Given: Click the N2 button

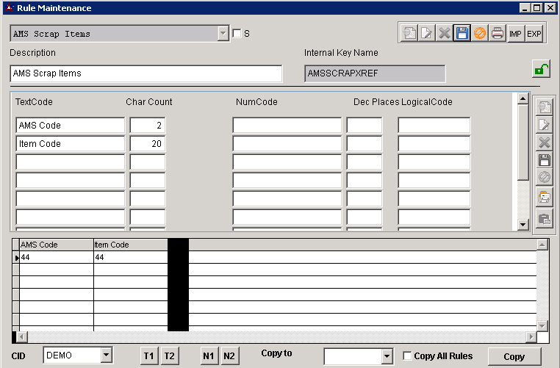Looking at the screenshot, I should coord(229,356).
